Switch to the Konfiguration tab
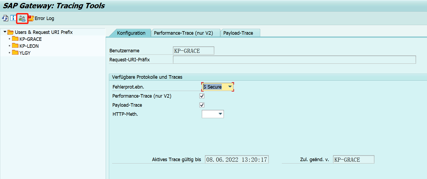Viewport: 427px width, 179px height. click(131, 33)
